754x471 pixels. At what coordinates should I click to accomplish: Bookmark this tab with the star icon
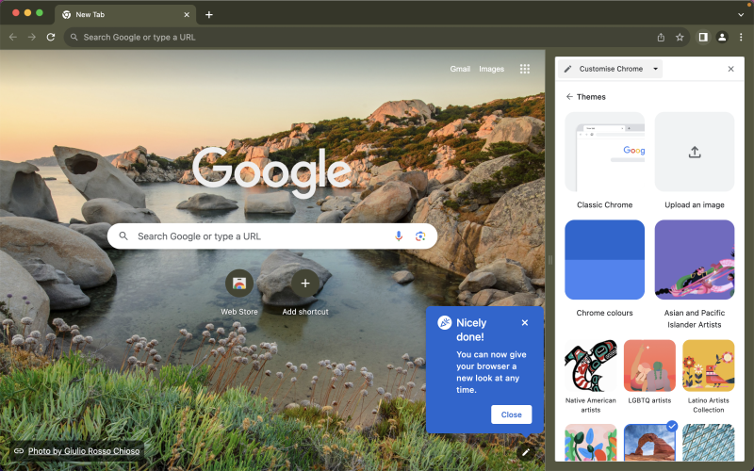tap(680, 37)
